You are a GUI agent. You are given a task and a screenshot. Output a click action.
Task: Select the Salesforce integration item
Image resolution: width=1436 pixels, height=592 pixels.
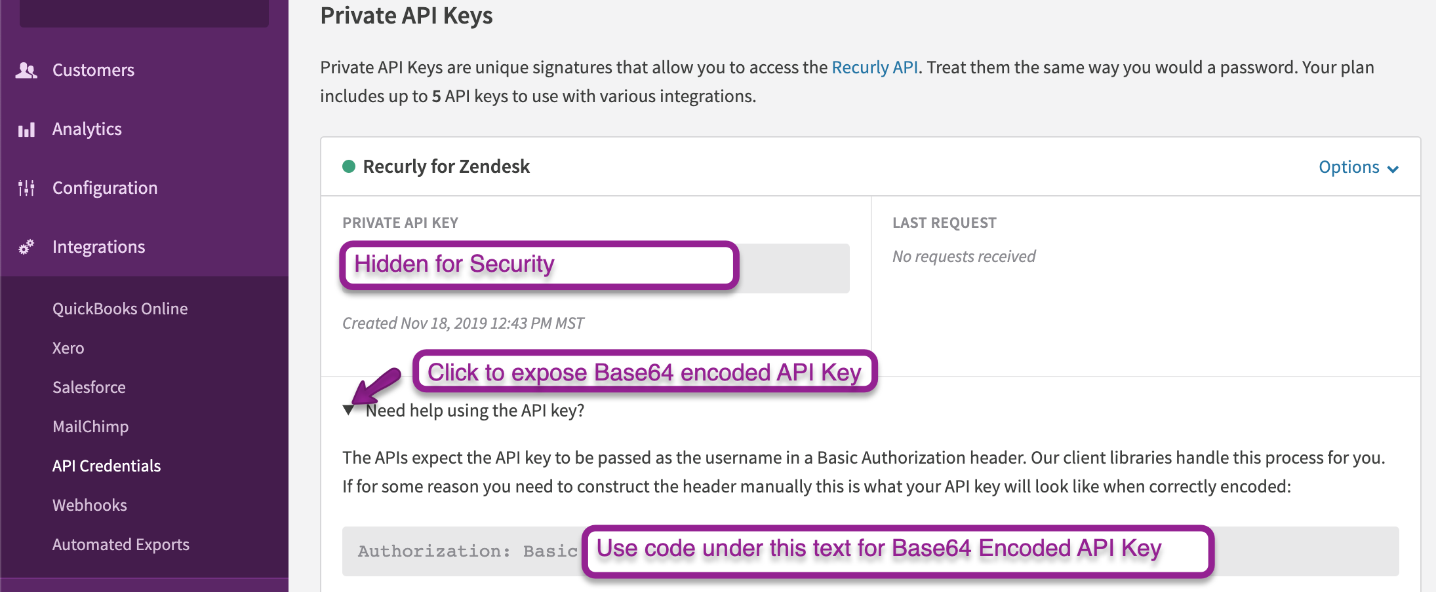pos(89,387)
